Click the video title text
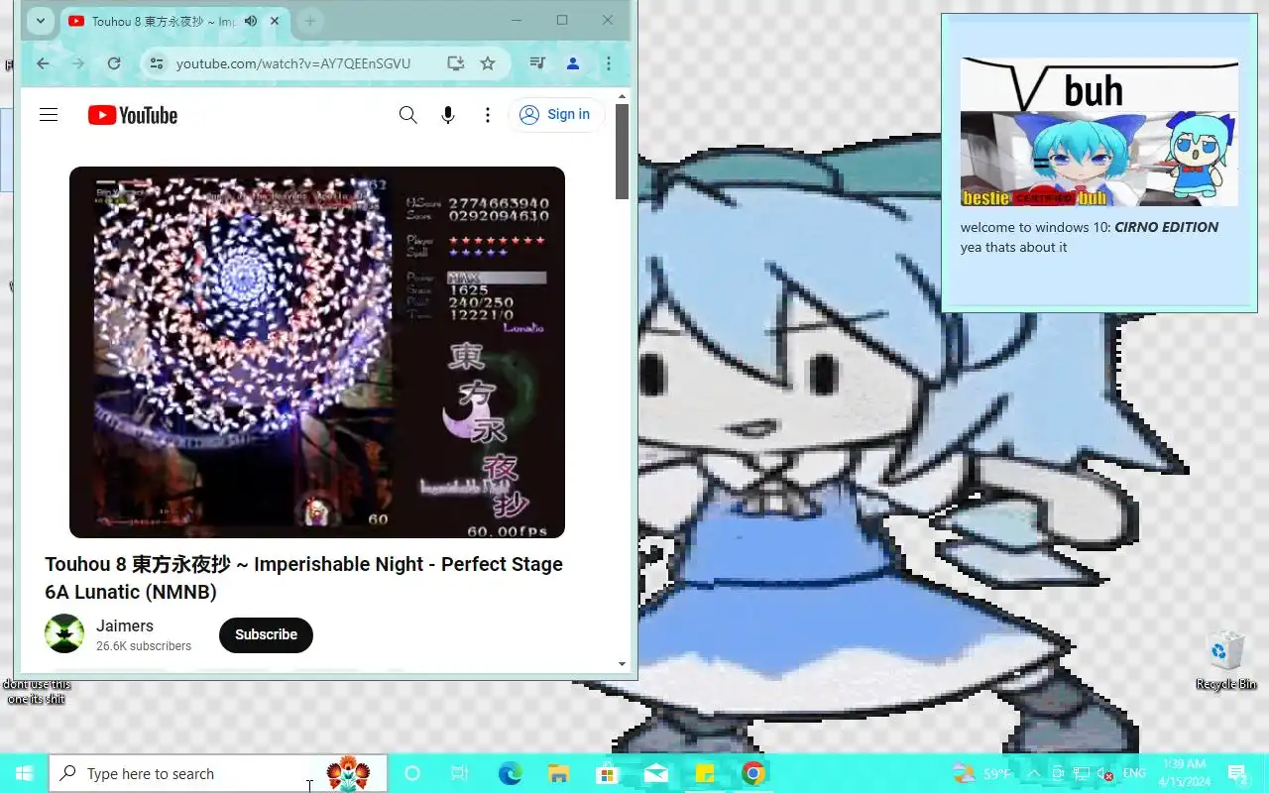 303,578
